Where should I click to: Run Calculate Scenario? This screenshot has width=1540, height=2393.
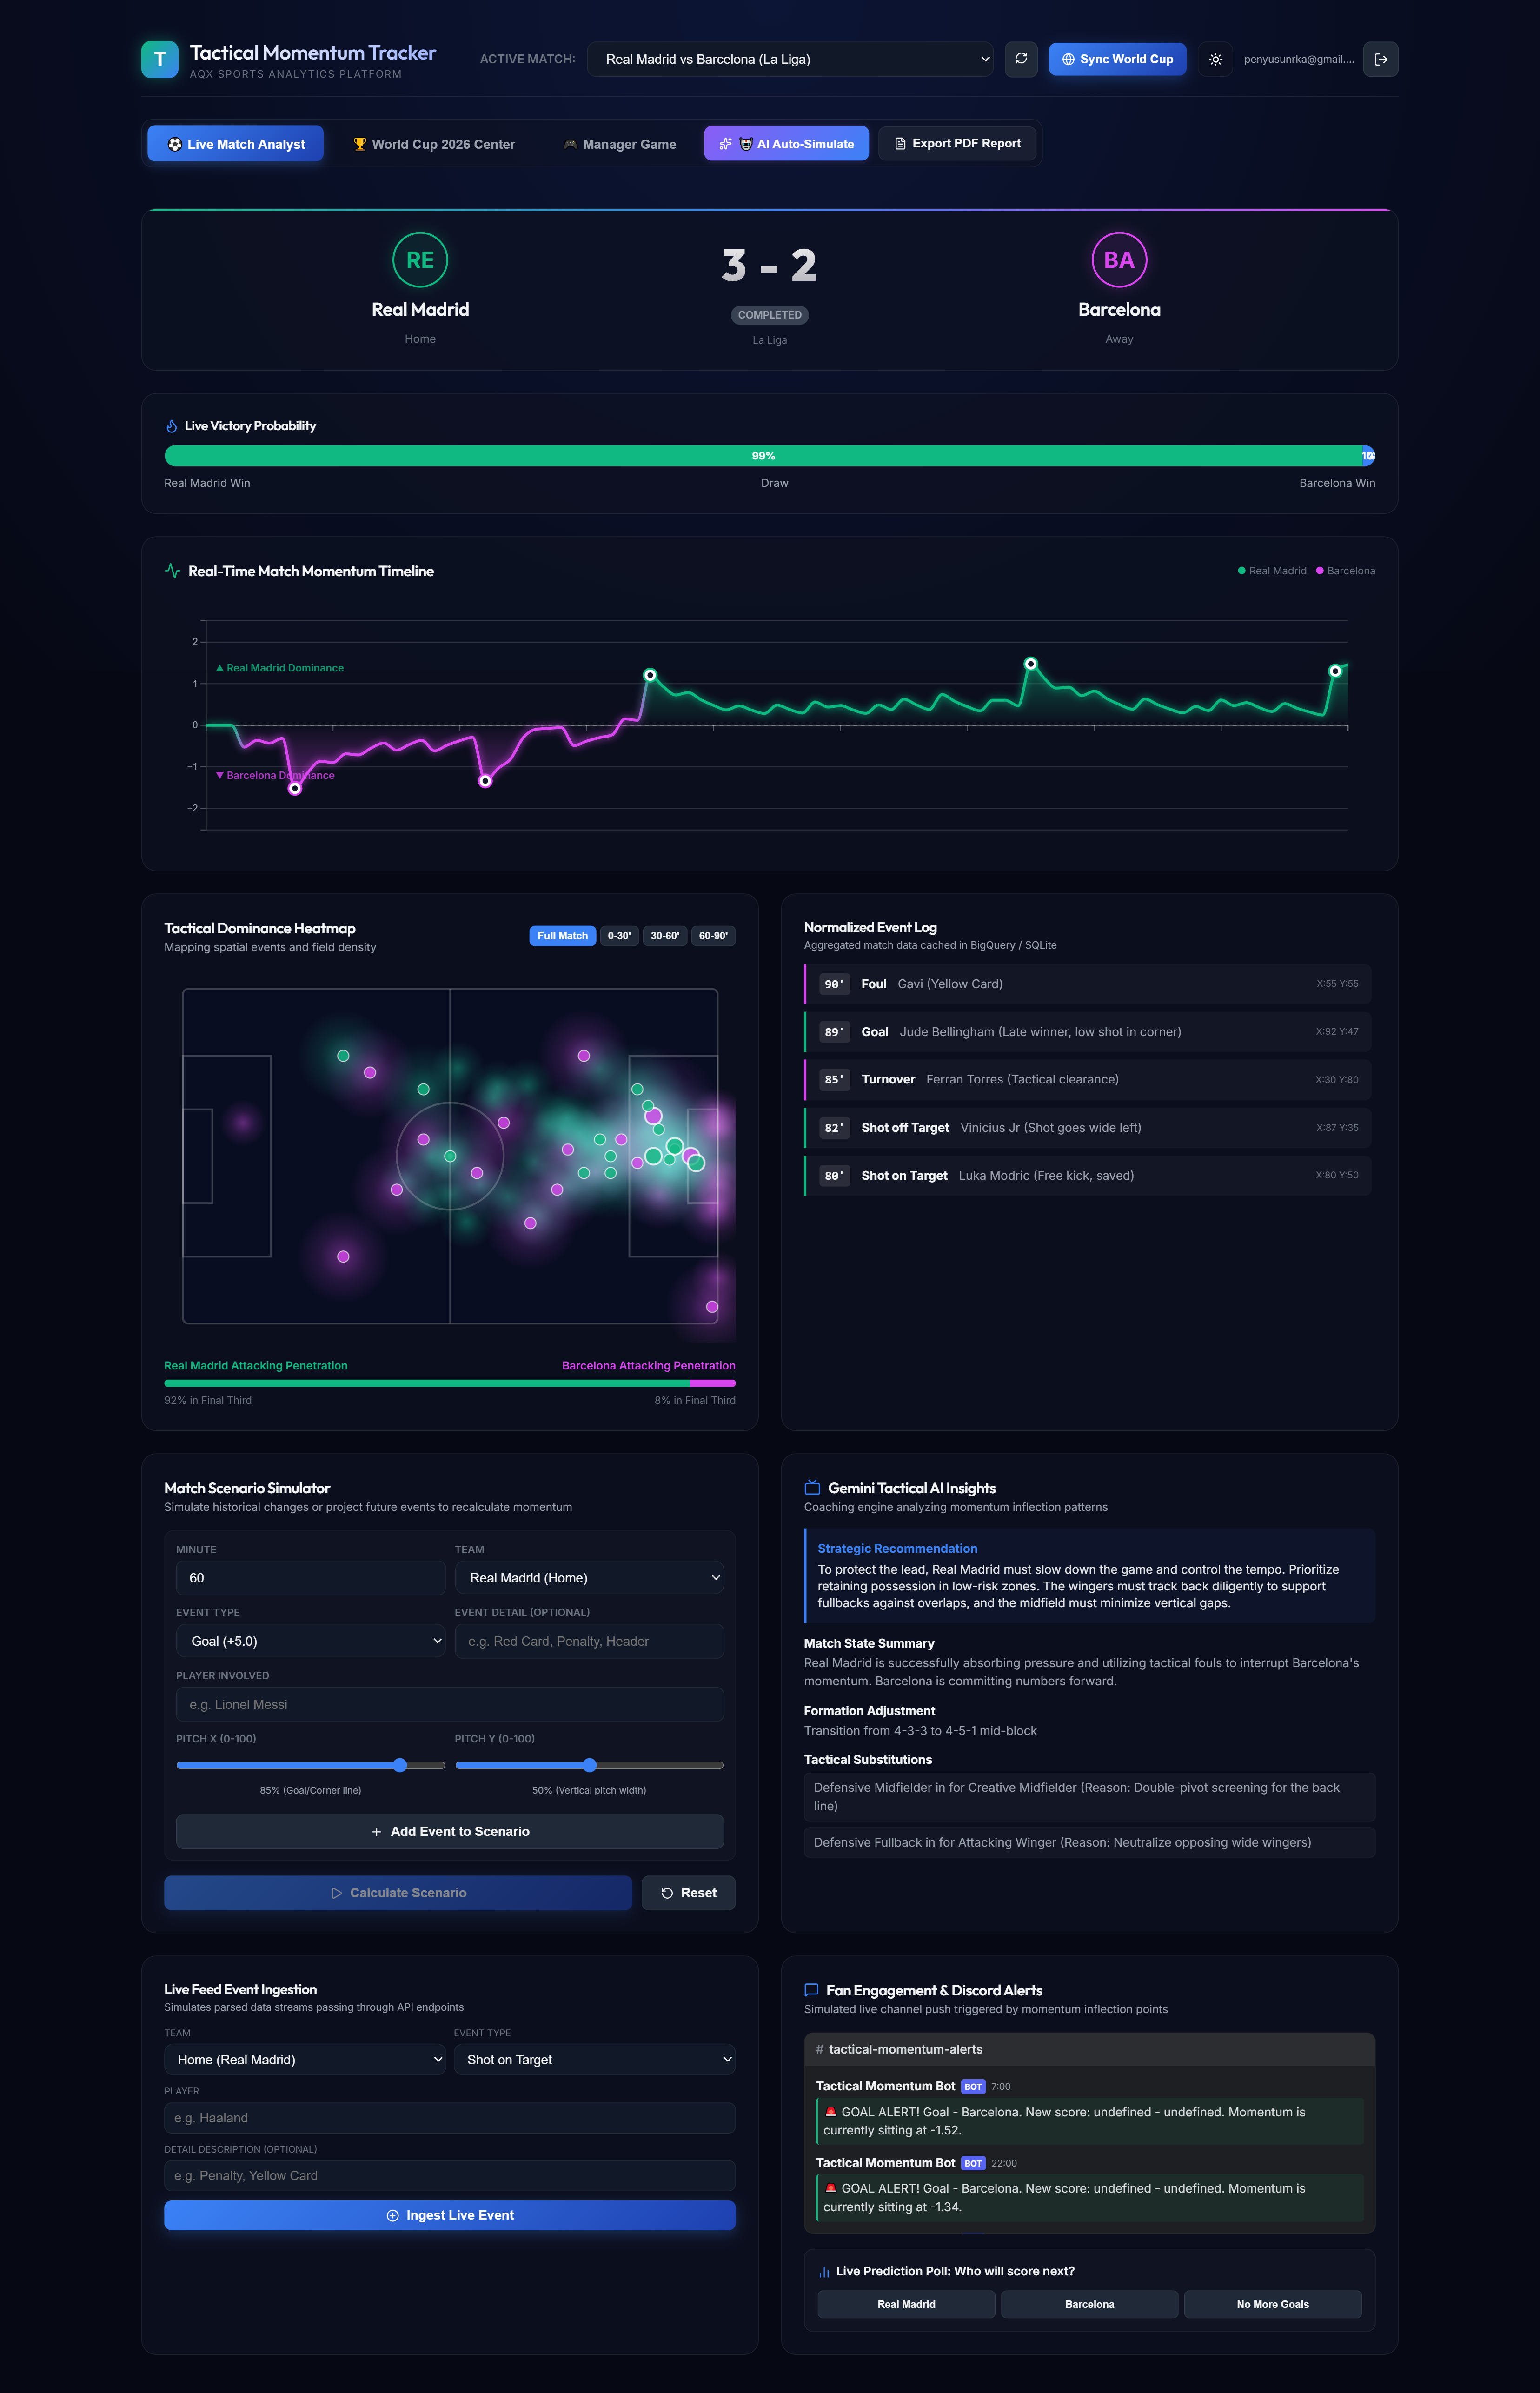click(398, 1893)
